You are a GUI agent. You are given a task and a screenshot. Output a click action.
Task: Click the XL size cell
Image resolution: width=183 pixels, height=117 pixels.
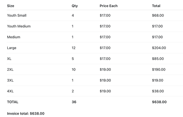click(x=9, y=58)
